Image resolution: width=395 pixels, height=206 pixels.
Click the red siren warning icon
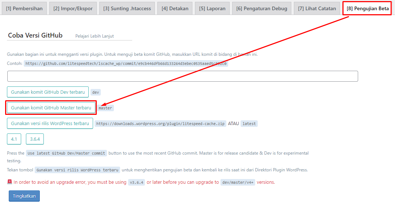(x=9, y=182)
